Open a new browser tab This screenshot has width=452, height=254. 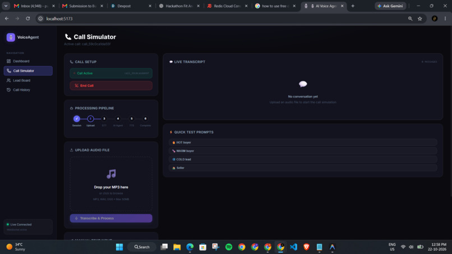tap(353, 6)
